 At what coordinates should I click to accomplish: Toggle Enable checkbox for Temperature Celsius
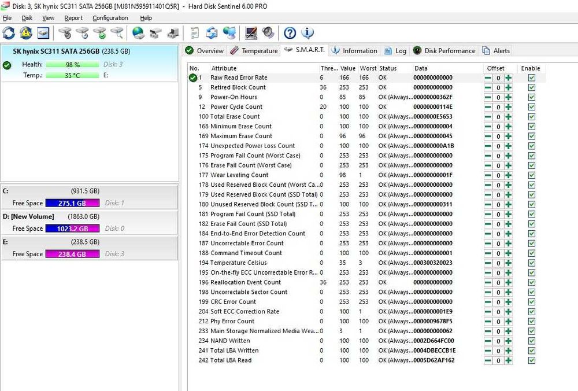click(x=531, y=263)
